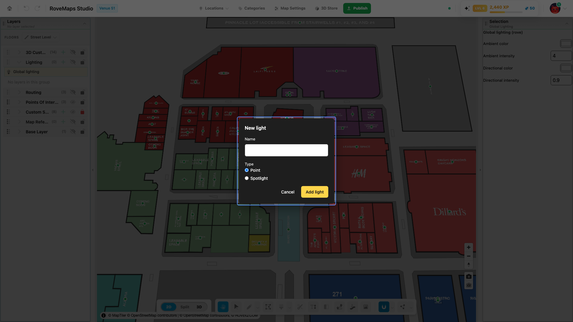The image size is (573, 322).
Task: Zoom in with the plus map control
Action: pos(469,247)
